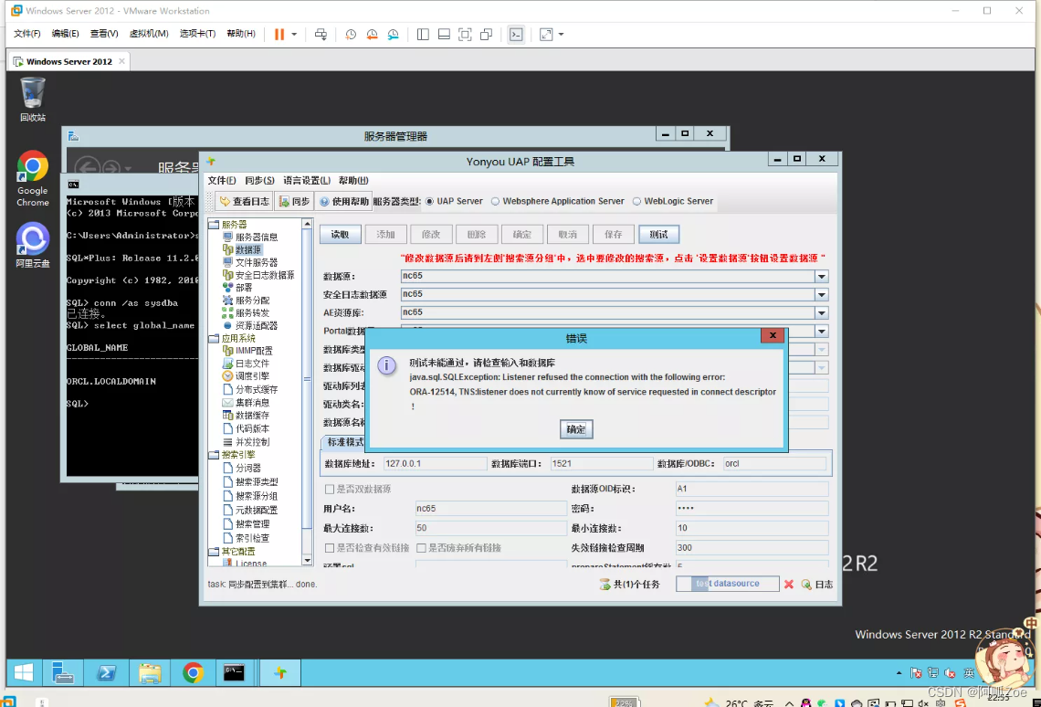Open the Recycle Bin desktop icon
The height and width of the screenshot is (707, 1041).
click(33, 100)
